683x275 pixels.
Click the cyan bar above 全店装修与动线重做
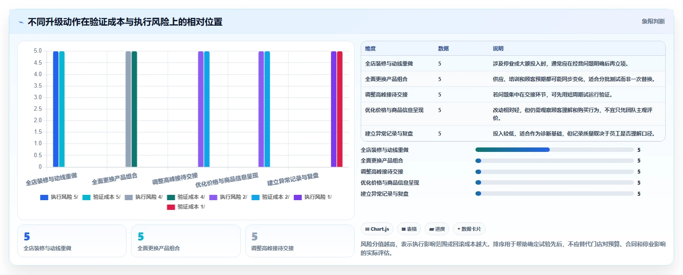62,109
